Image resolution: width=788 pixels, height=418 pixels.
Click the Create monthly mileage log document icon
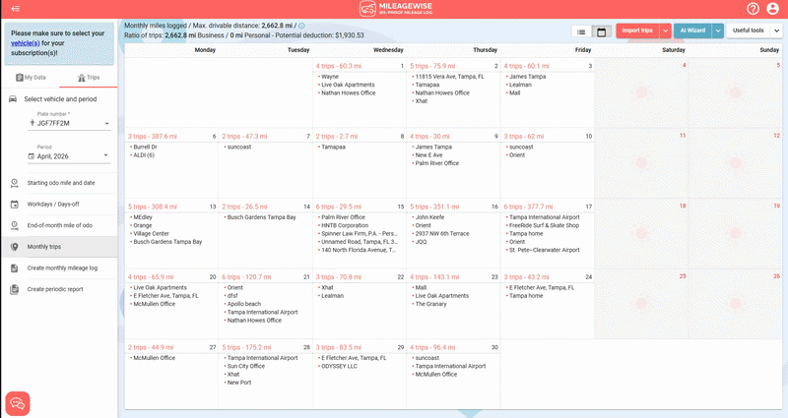pyautogui.click(x=15, y=269)
